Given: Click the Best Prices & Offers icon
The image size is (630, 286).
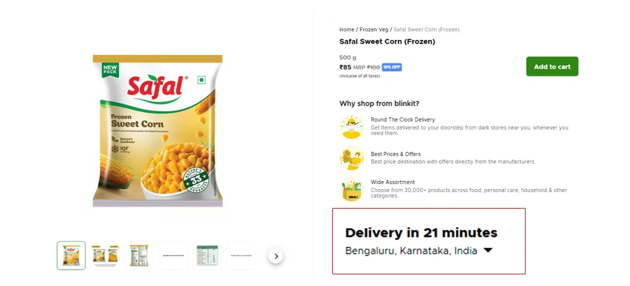Looking at the screenshot, I should pyautogui.click(x=352, y=158).
